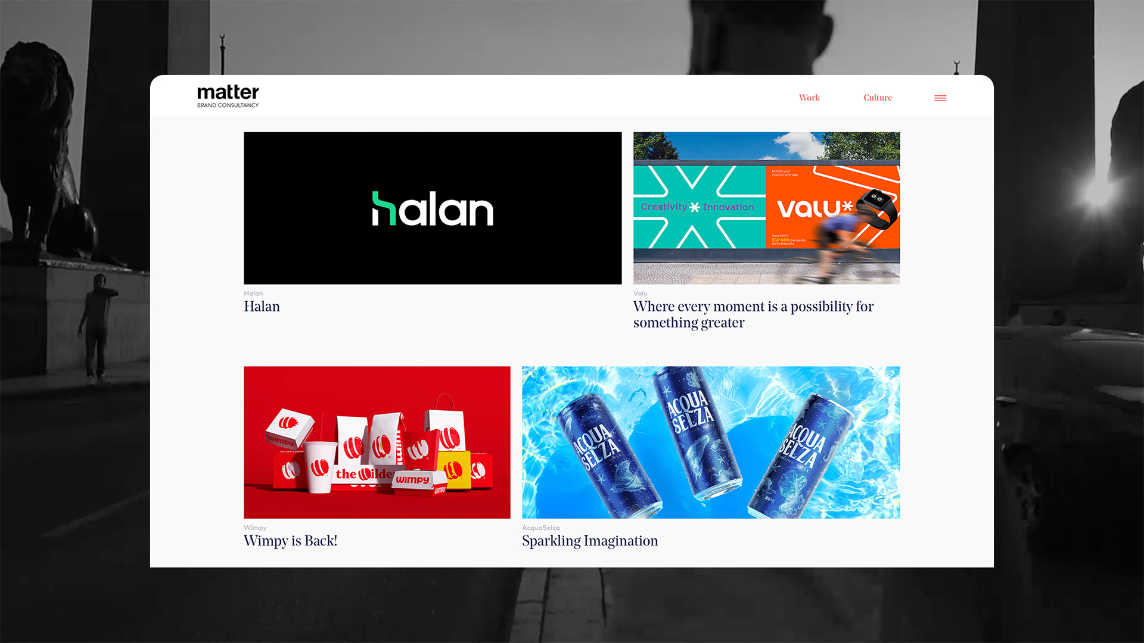The image size is (1144, 643).
Task: Open the Halan project thumbnail
Action: click(433, 208)
